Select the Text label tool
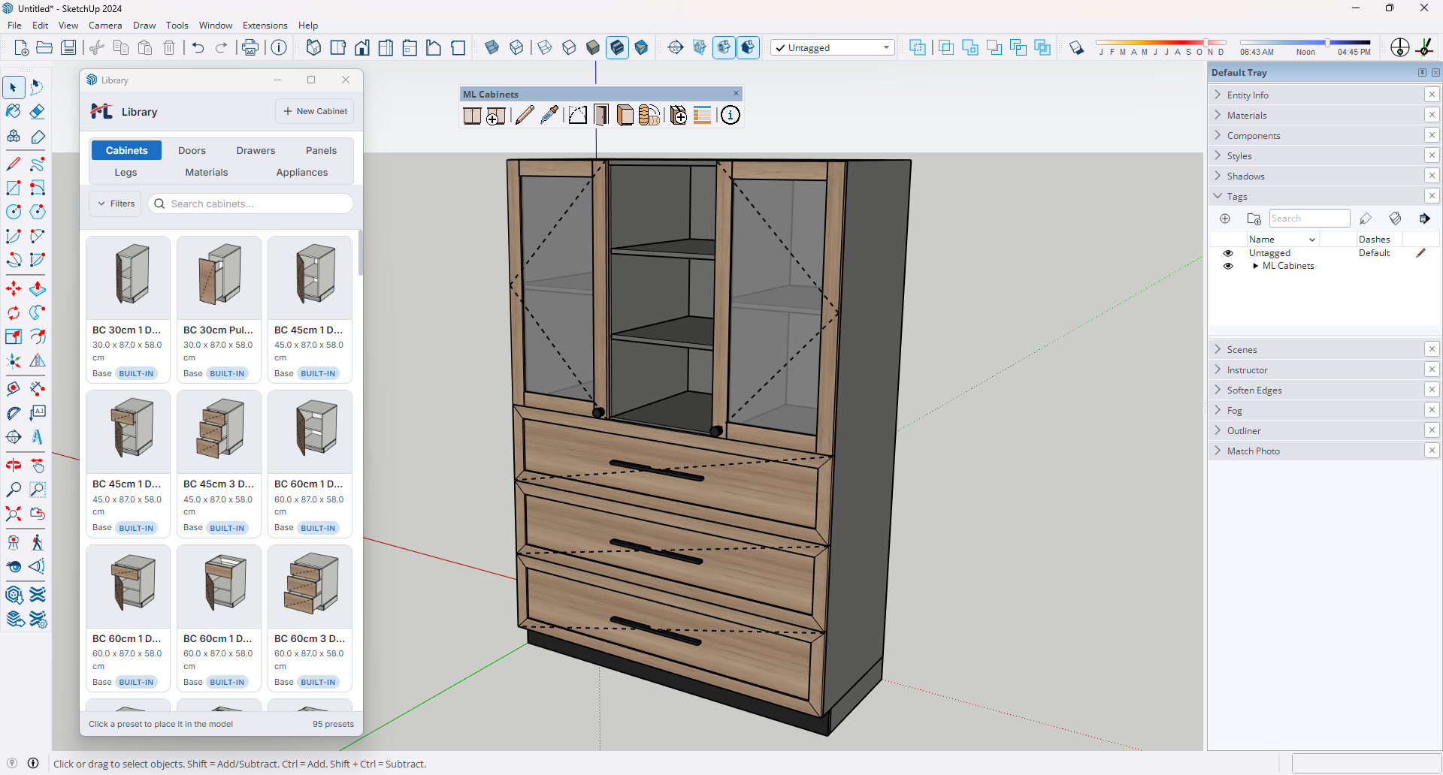 [x=38, y=413]
